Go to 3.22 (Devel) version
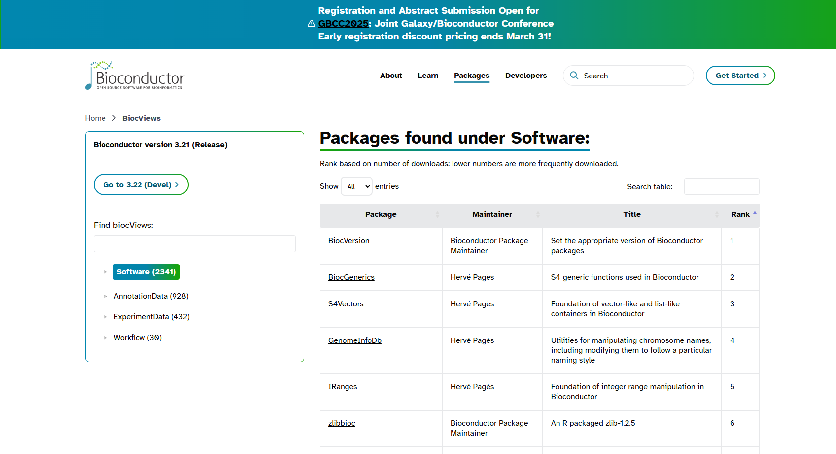This screenshot has width=836, height=454. (x=141, y=185)
